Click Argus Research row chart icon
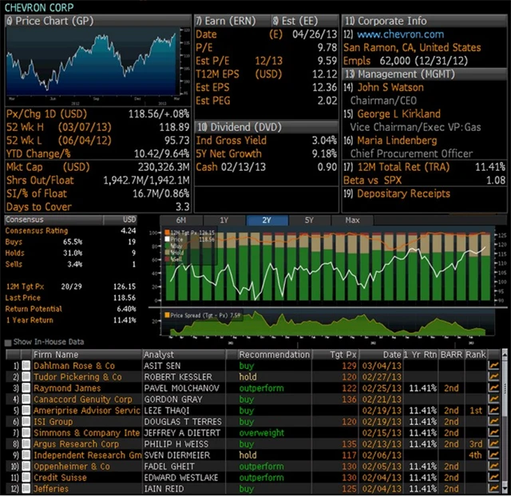The image size is (511, 496). [494, 444]
